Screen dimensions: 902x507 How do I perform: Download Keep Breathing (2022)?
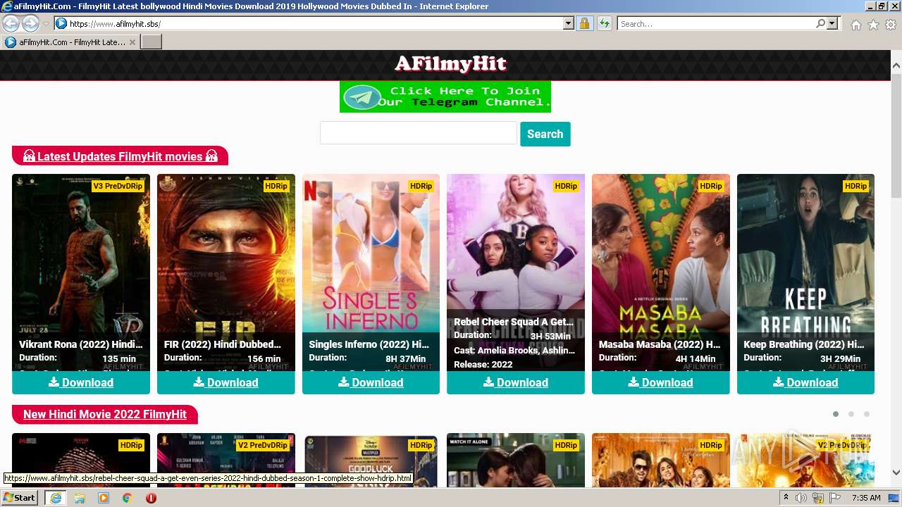click(805, 382)
